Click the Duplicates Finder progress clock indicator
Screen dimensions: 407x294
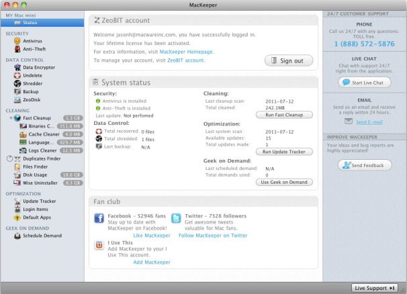9,158
